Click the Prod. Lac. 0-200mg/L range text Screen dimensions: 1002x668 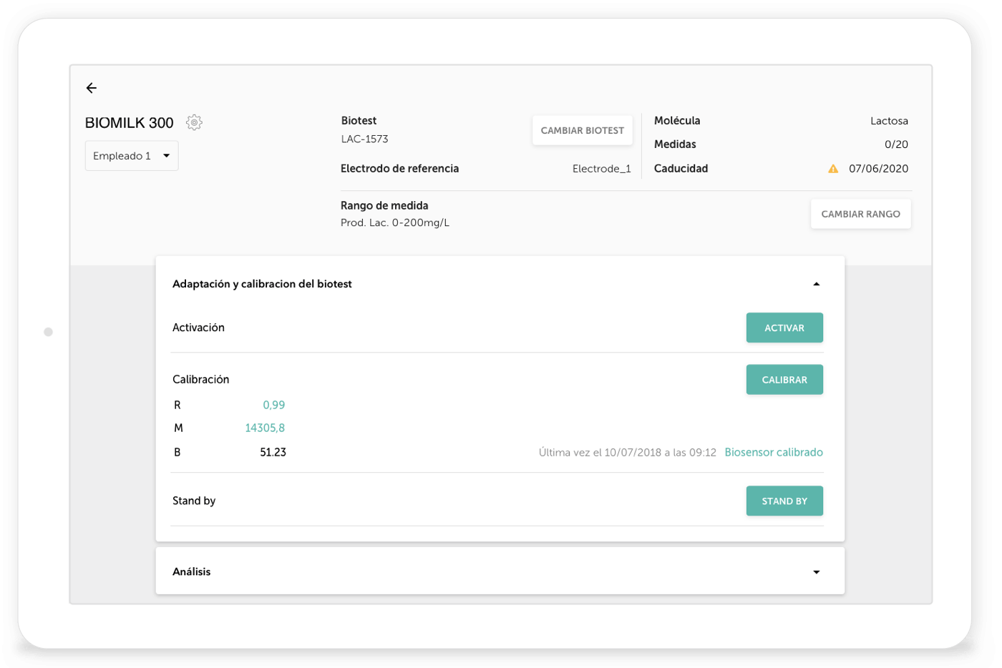395,222
